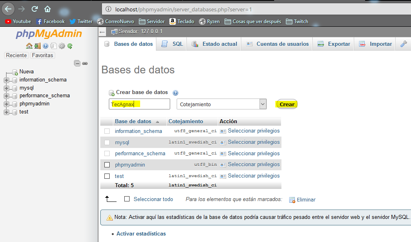Image resolution: width=411 pixels, height=242 pixels.
Task: Refresh navigation panel with reload icon
Action: pyautogui.click(x=69, y=46)
